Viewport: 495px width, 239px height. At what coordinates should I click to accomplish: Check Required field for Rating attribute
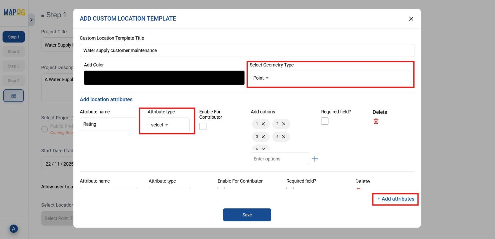point(325,121)
